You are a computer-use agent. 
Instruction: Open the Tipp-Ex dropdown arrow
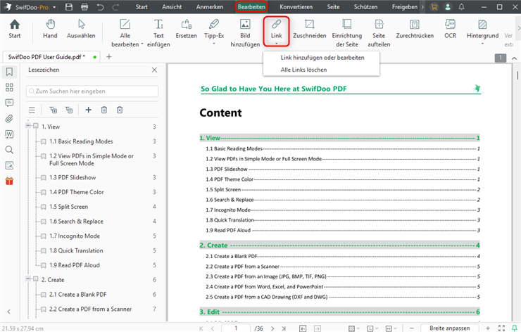point(214,44)
